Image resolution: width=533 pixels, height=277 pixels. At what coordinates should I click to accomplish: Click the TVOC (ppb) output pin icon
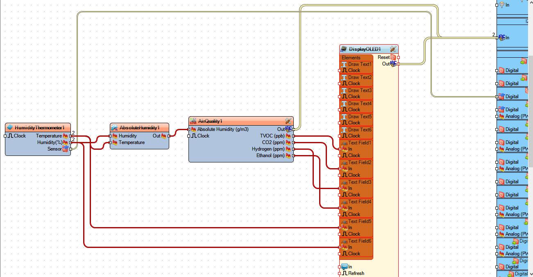point(288,136)
